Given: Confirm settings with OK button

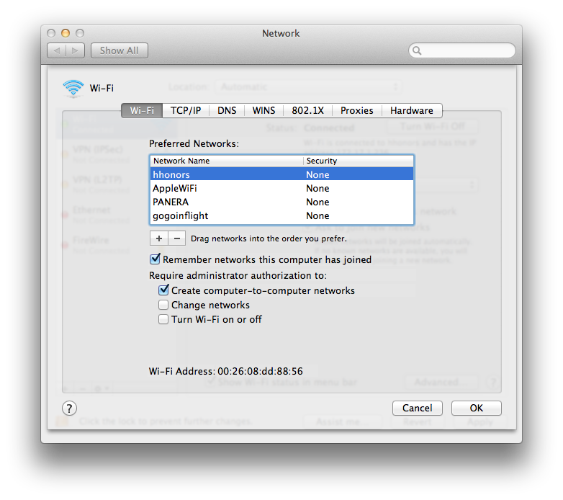Looking at the screenshot, I should (477, 408).
